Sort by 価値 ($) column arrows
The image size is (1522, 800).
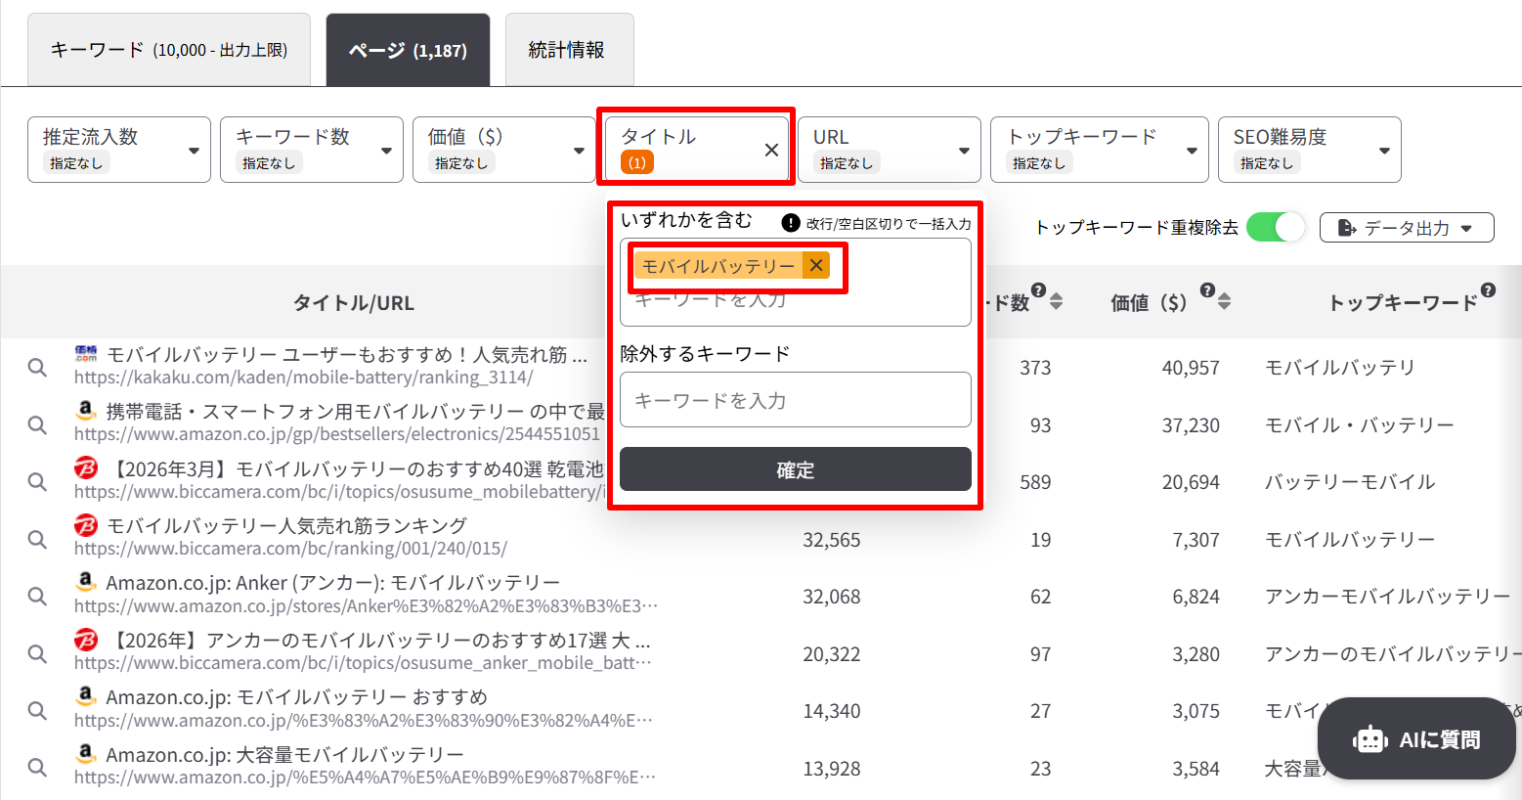1225,302
